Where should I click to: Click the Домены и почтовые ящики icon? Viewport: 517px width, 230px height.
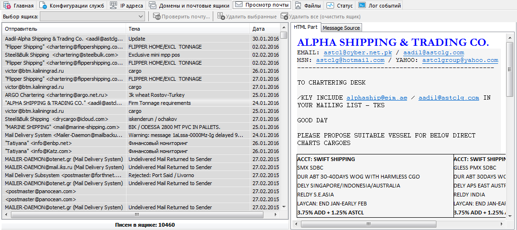tap(152, 5)
